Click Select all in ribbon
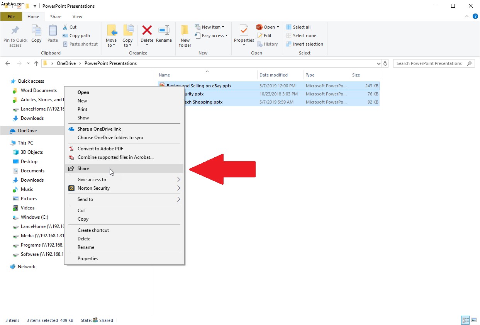This screenshot has width=480, height=325. [298, 27]
